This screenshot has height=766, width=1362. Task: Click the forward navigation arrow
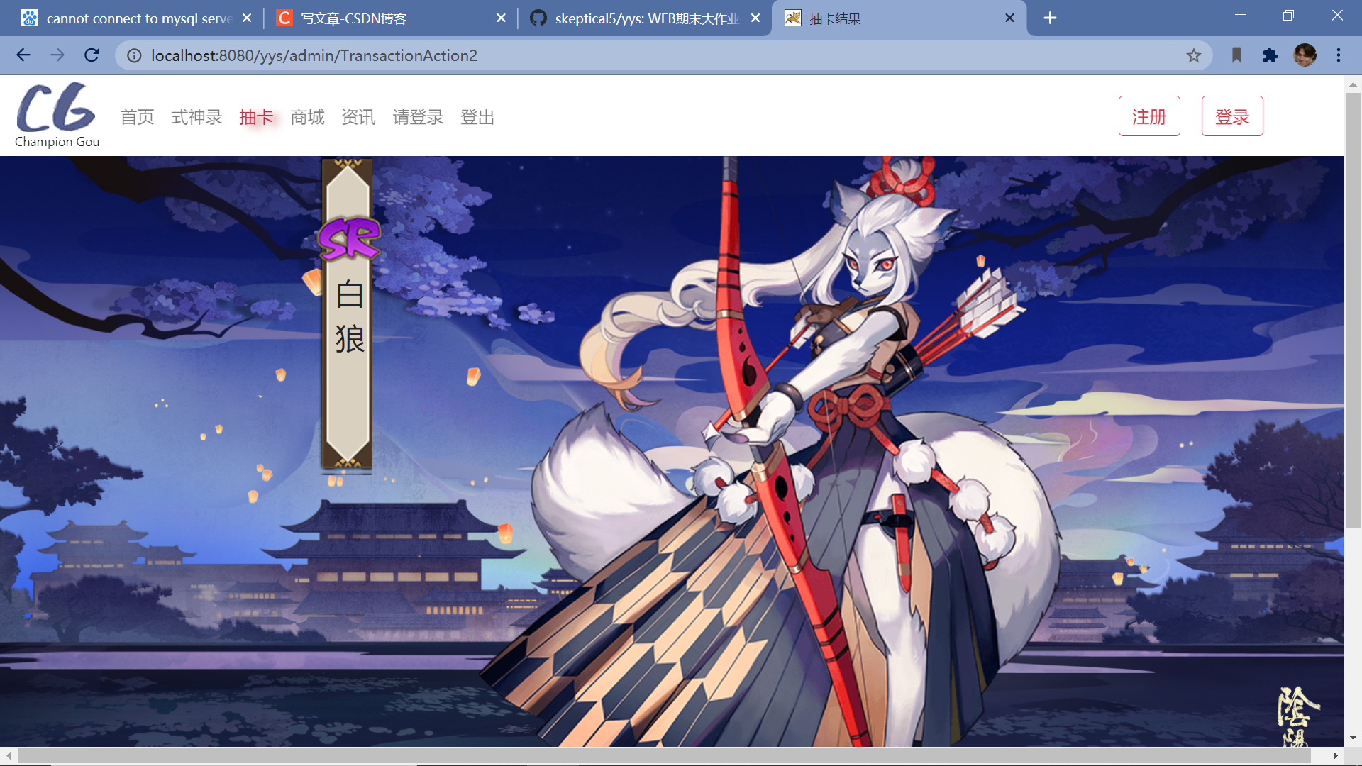(x=57, y=55)
